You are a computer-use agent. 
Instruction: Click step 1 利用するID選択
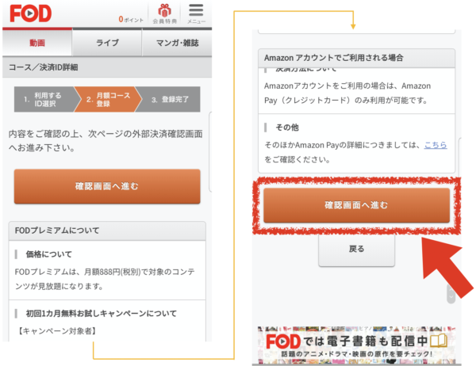point(44,100)
